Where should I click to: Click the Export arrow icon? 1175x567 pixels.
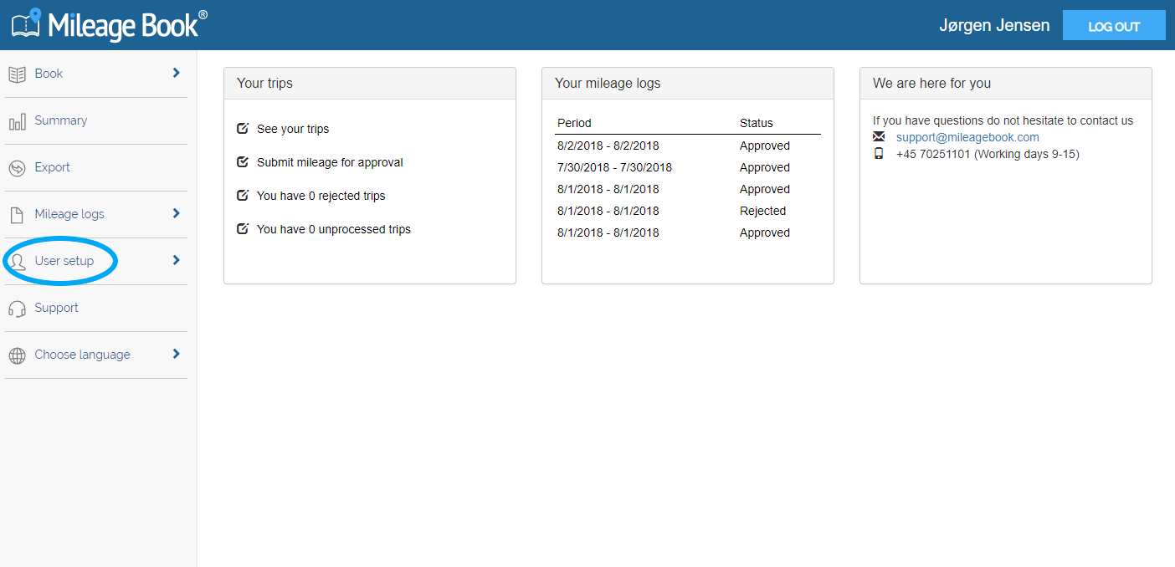(x=17, y=168)
